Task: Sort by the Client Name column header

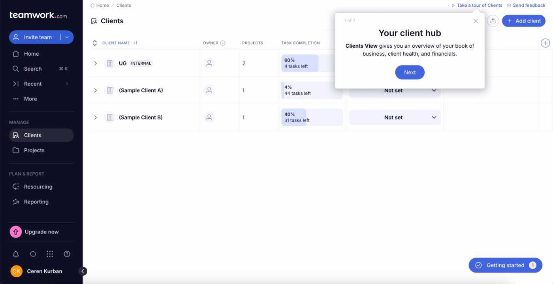Action: tap(120, 43)
